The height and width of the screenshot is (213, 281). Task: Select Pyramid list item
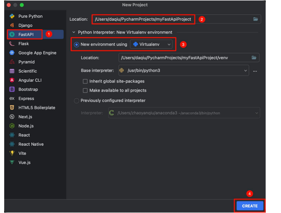[x=26, y=62]
